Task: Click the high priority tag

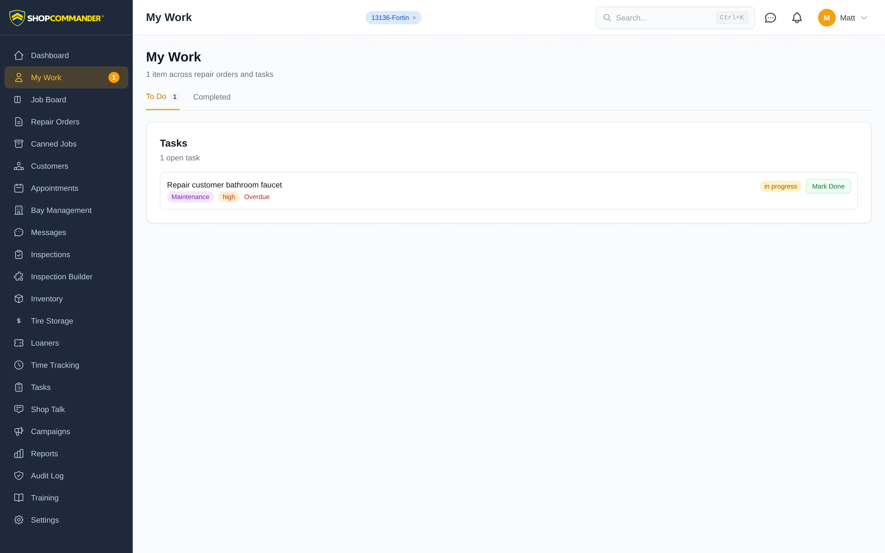Action: [229, 197]
